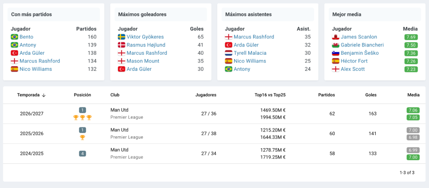This screenshot has height=188, width=429.
Task: Open Bento player link
Action: coord(26,37)
